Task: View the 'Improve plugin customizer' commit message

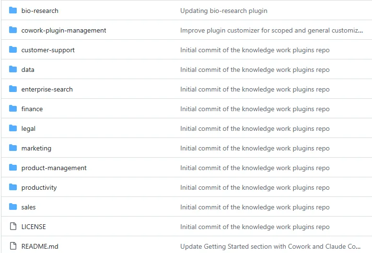Action: [x=271, y=30]
